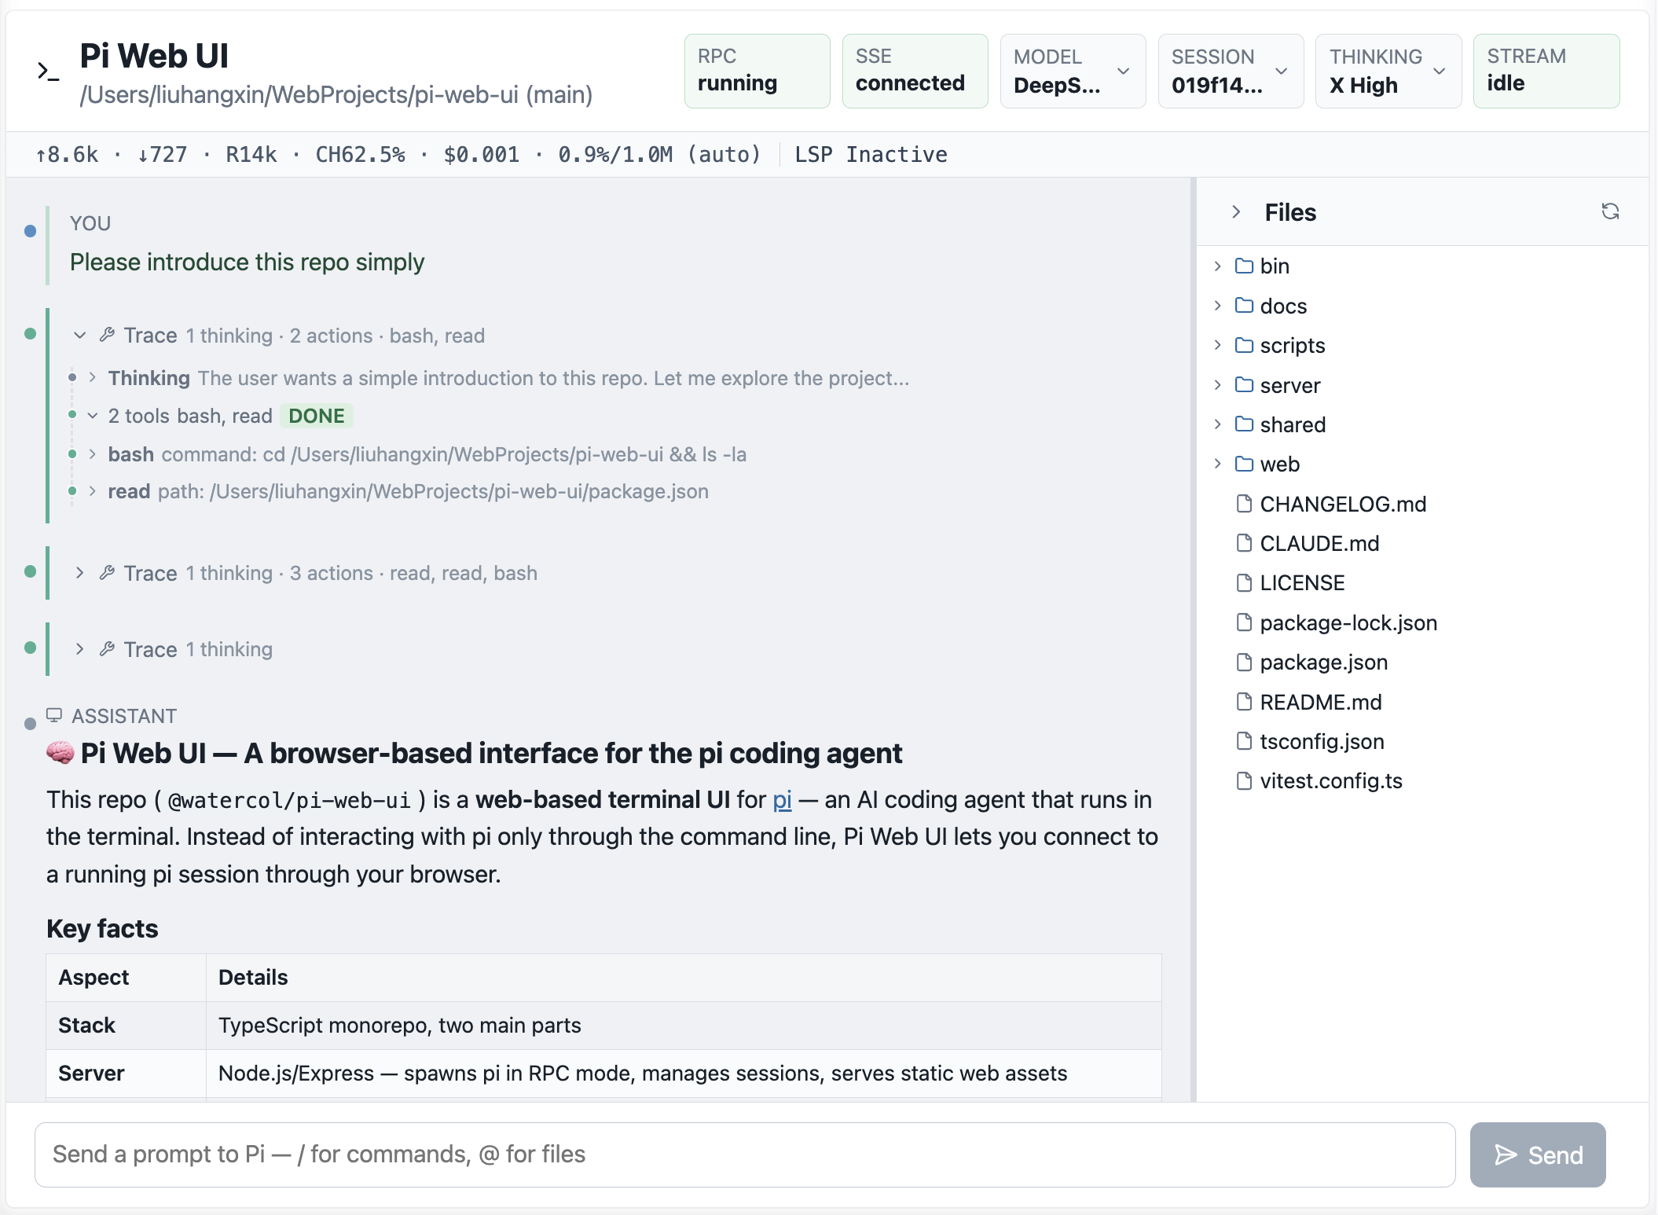Click the ↑8.6k upload token stat
The width and height of the screenshot is (1658, 1215).
(x=67, y=155)
